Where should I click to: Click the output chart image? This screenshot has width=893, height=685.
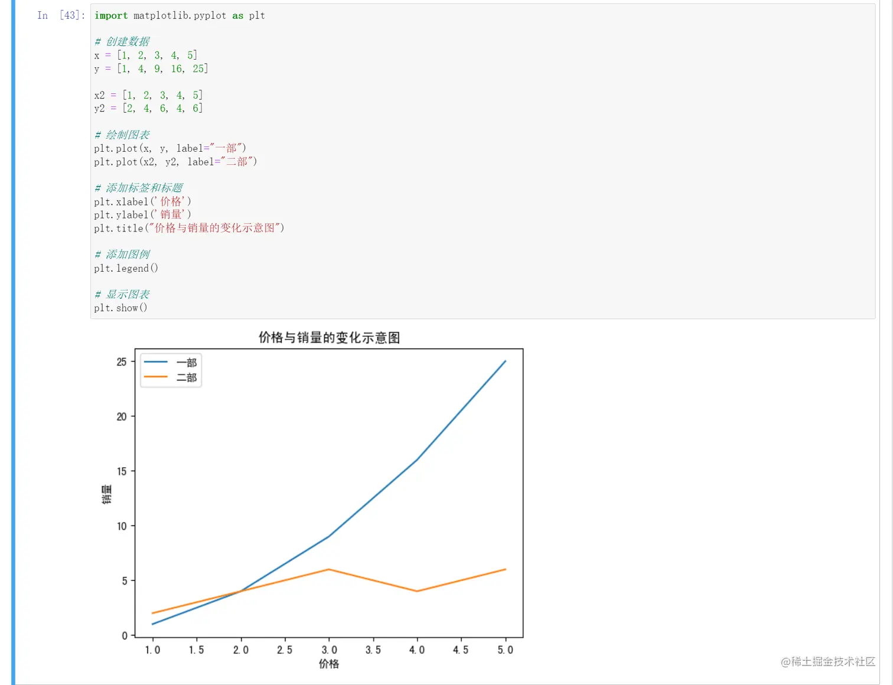tap(312, 500)
